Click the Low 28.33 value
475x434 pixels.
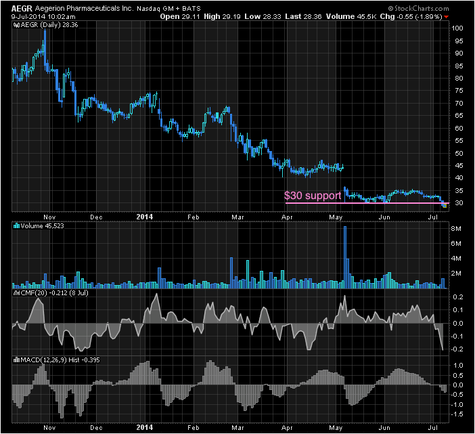pos(263,17)
